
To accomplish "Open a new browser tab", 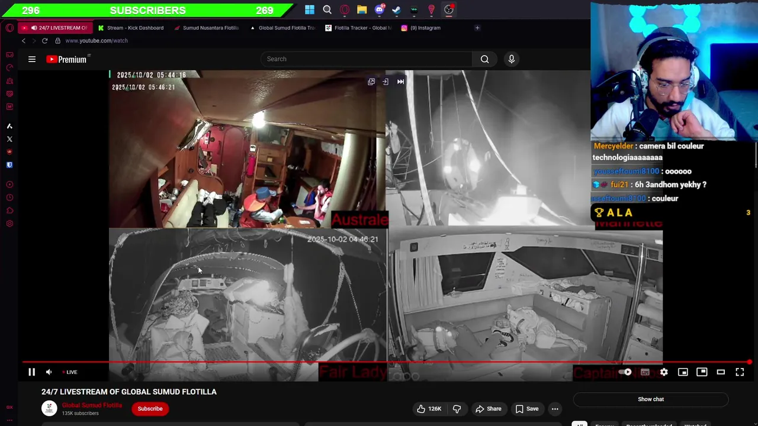I will coord(477,28).
